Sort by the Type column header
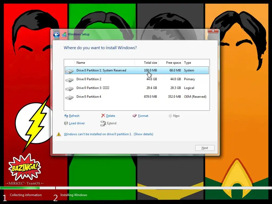272x204 pixels. [x=196, y=63]
